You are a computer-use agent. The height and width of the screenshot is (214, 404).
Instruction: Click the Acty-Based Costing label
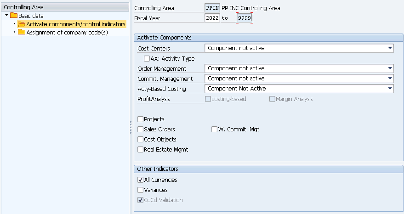161,89
